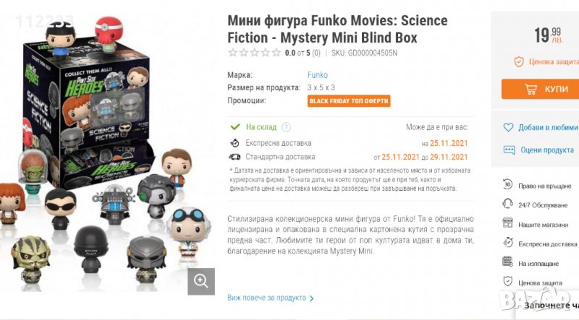Viewport: 579px width, 320px height.
Task: Click the Оцени продукта link
Action: (546, 150)
